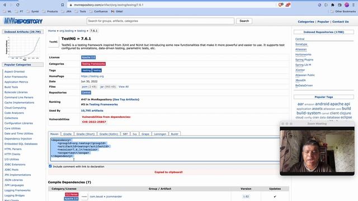Open the purple profile avatar
Screen dimensions: 358x201
(347, 5)
